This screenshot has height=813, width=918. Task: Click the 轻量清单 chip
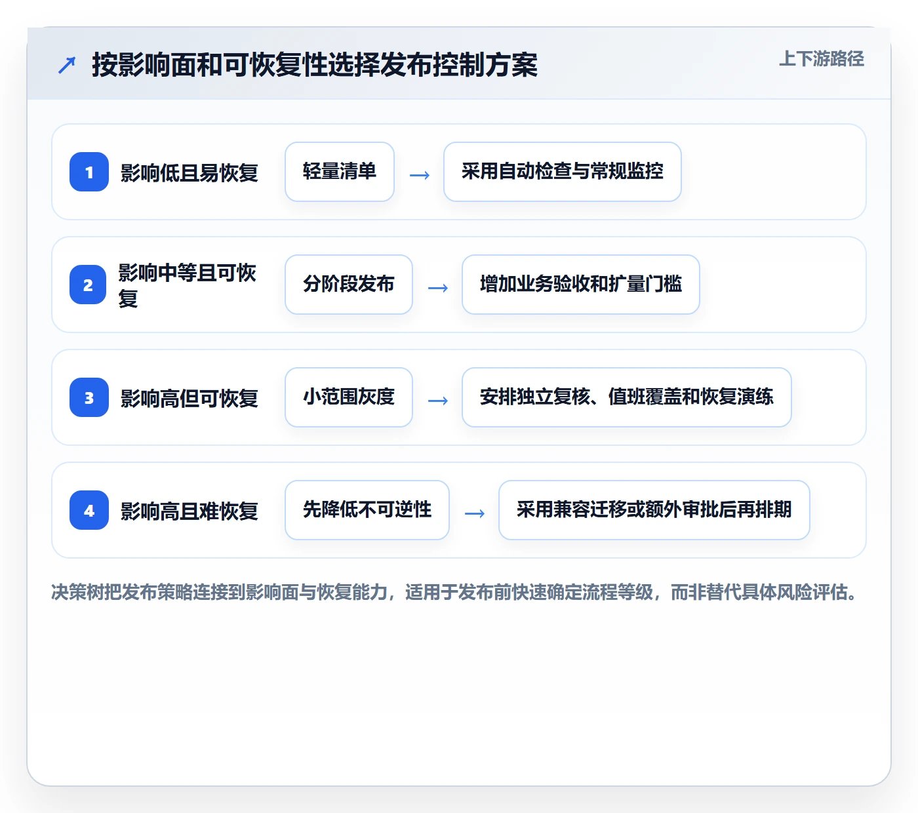click(x=340, y=172)
